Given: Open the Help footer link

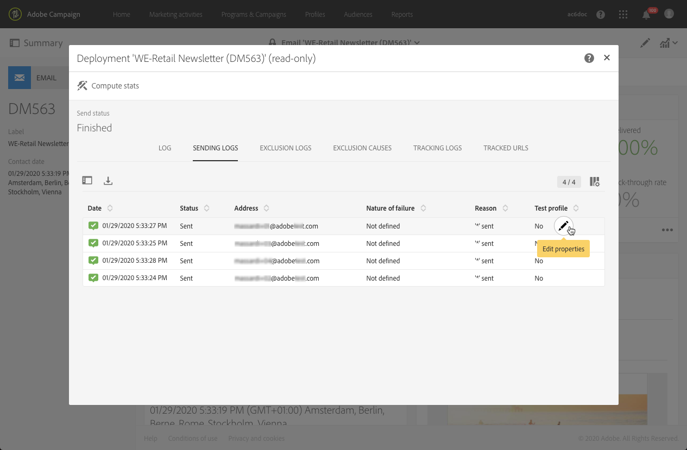Looking at the screenshot, I should tap(150, 438).
